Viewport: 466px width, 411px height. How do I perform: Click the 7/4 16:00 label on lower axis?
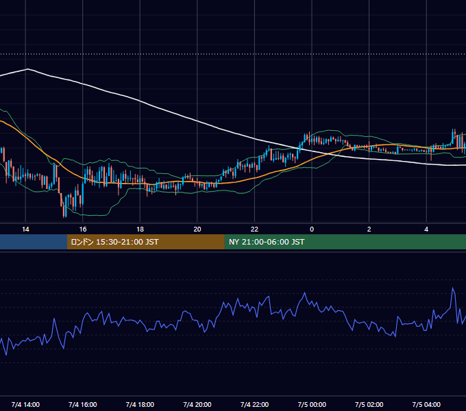tap(83, 404)
